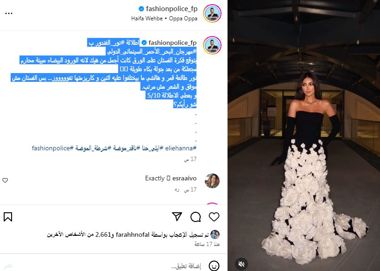This screenshot has height=271, width=380.
Task: Click the fashionpolice_fp username in header
Action: (x=171, y=9)
